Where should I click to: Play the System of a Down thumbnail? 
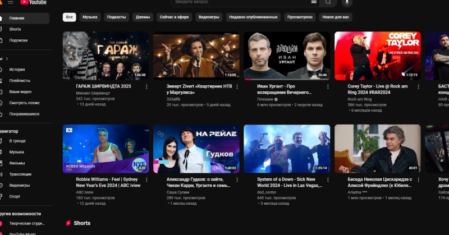pos(287,148)
